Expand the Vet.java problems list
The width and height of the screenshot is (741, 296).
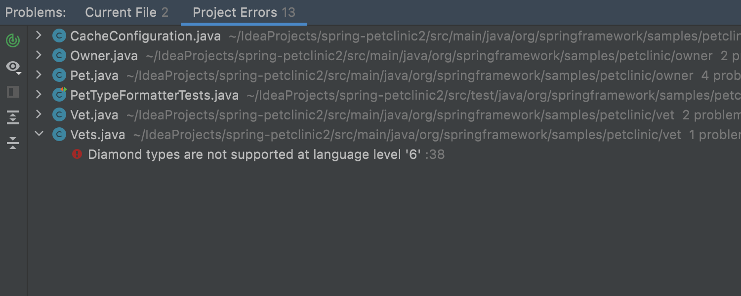[x=39, y=114]
